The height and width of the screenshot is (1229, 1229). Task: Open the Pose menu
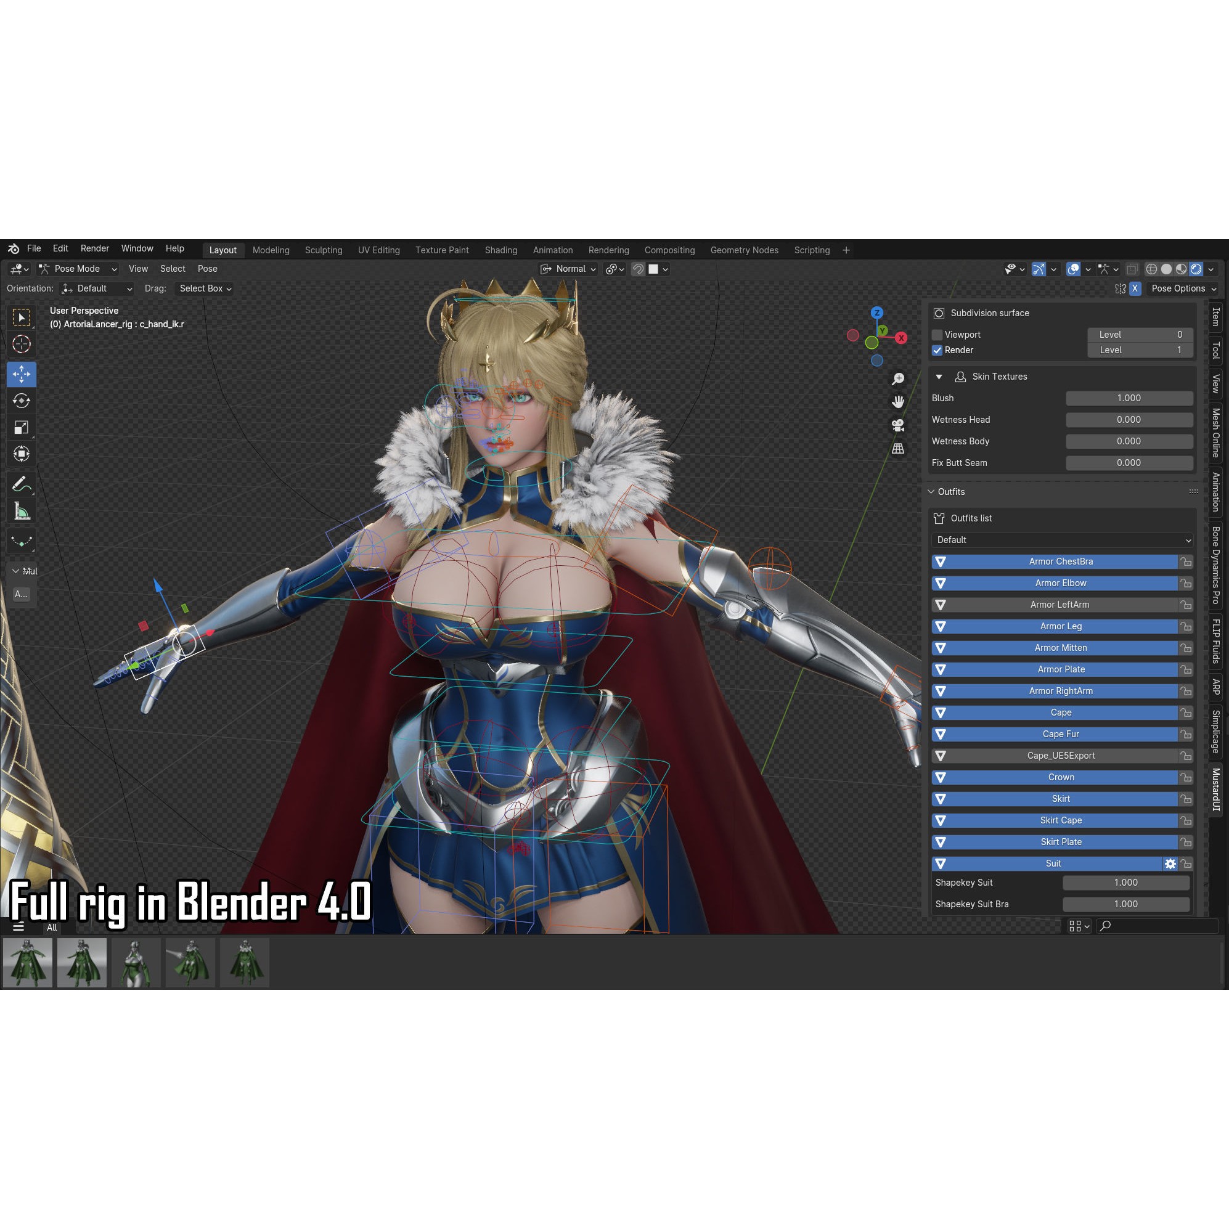click(x=207, y=269)
